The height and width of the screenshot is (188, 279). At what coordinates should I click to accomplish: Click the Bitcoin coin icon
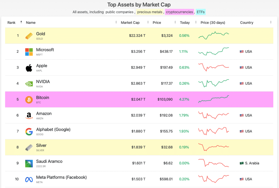[29, 100]
